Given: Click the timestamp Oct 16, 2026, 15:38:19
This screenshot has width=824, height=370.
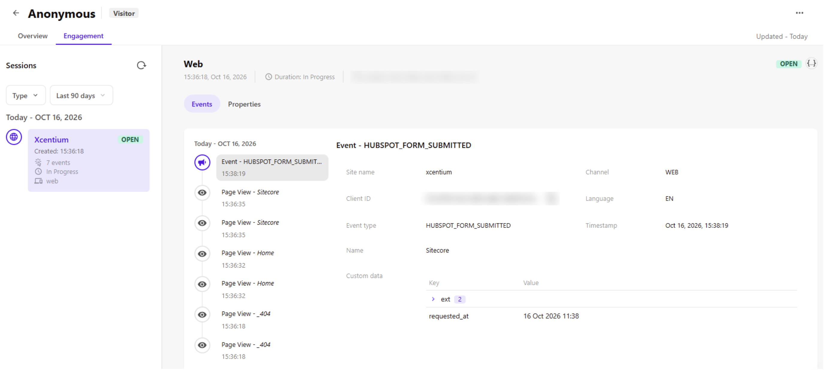Looking at the screenshot, I should point(697,226).
